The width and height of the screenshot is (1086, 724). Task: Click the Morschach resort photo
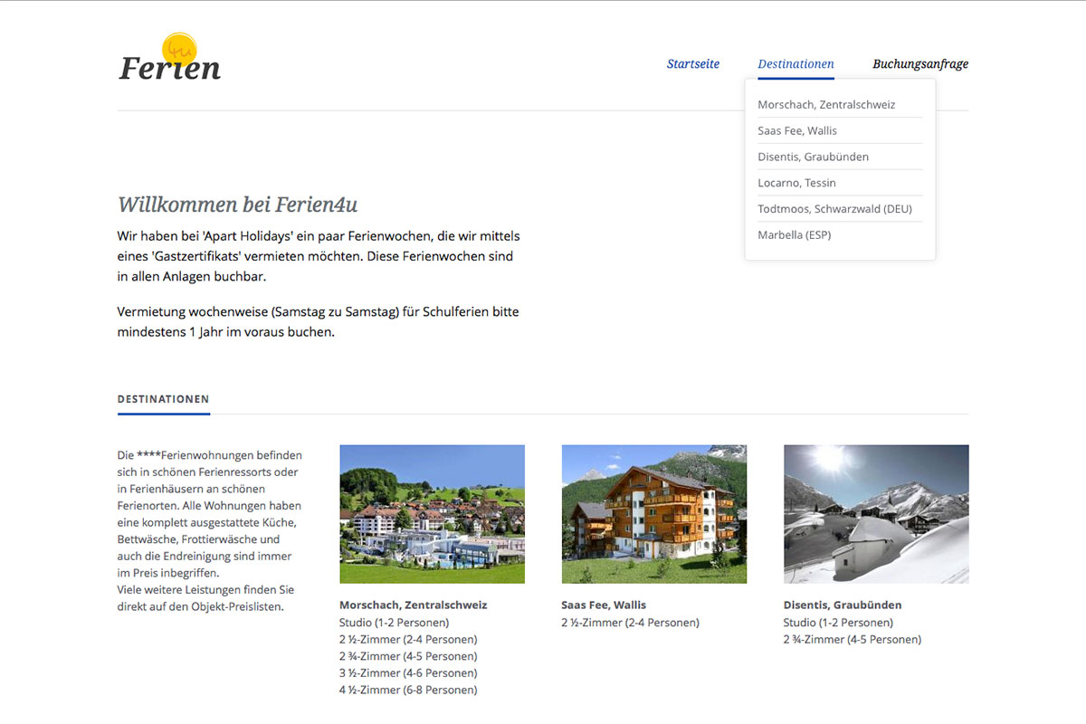(432, 513)
